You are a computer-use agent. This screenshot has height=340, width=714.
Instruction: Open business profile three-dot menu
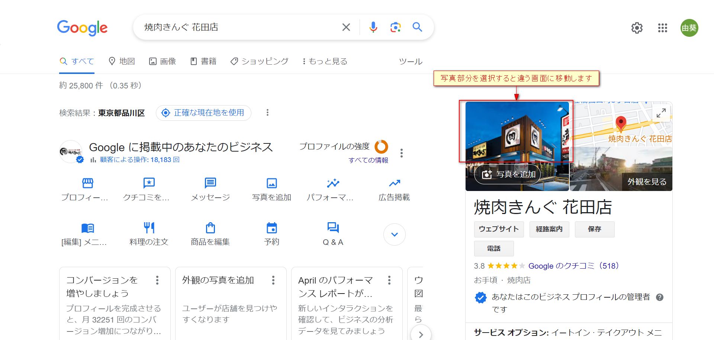tap(401, 153)
